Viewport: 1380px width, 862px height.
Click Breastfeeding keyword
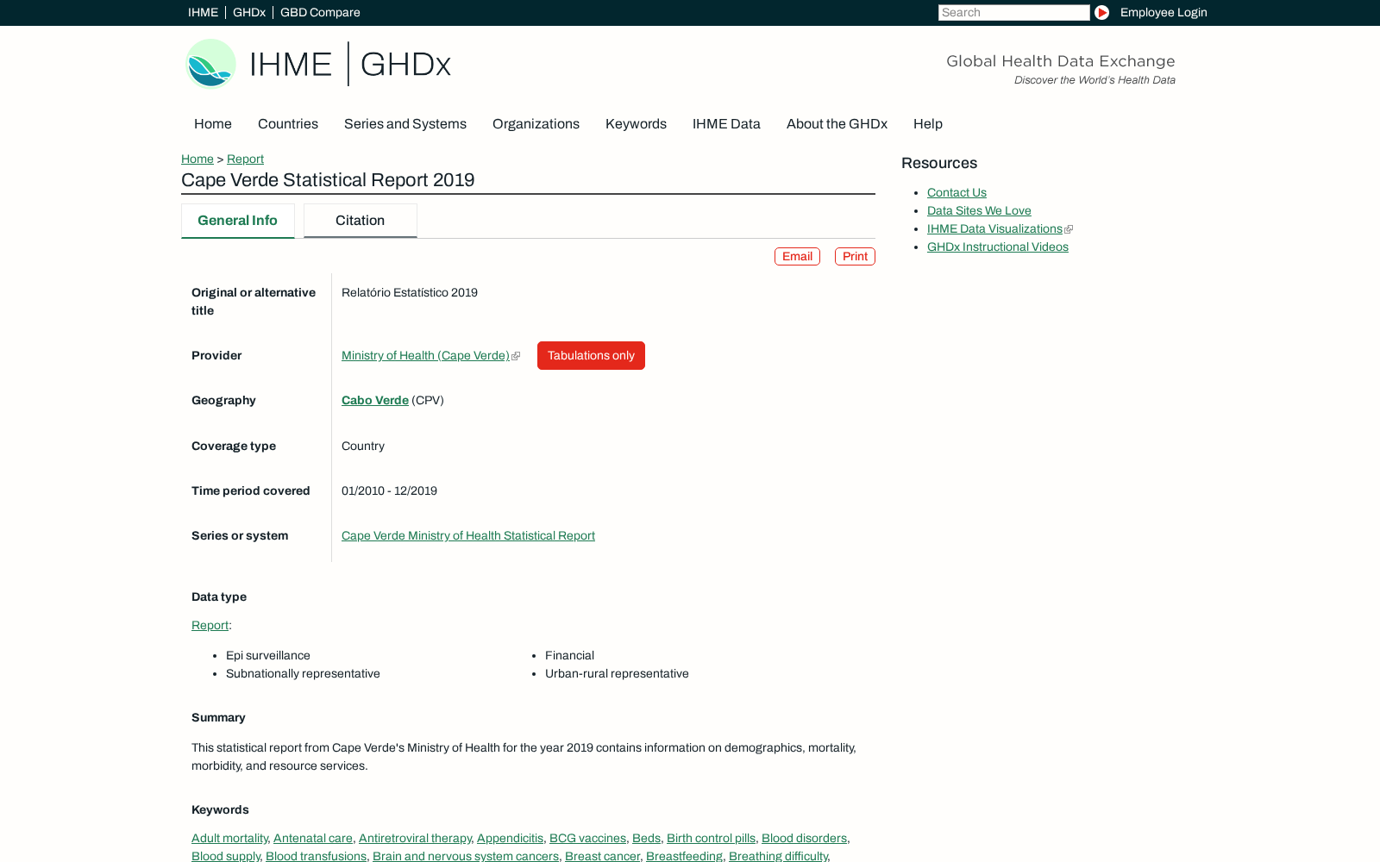click(684, 856)
